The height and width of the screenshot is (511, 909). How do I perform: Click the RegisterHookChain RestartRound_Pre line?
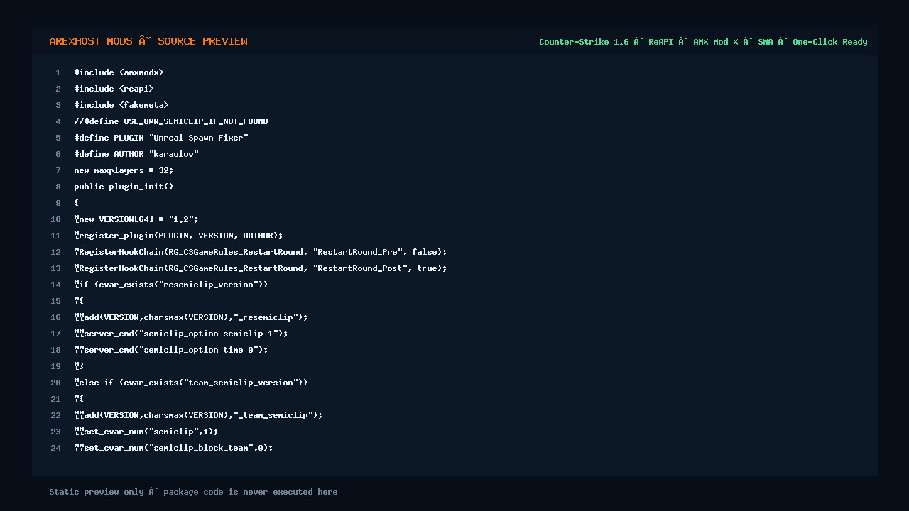[x=261, y=252]
